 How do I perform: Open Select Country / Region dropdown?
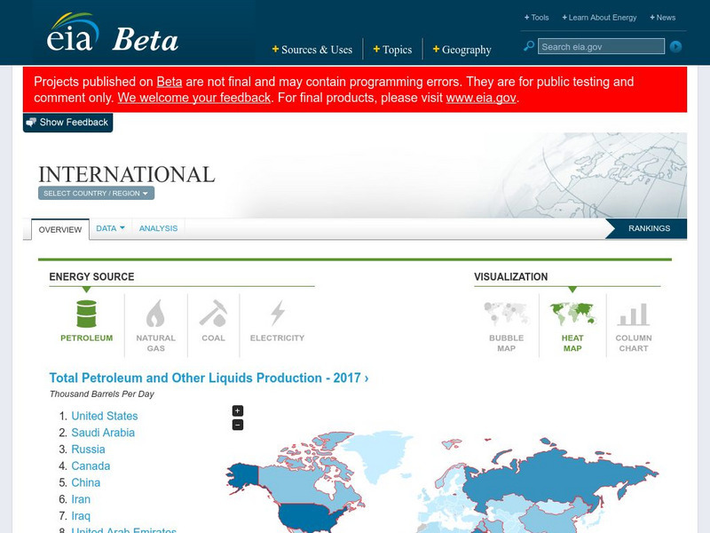coord(96,194)
